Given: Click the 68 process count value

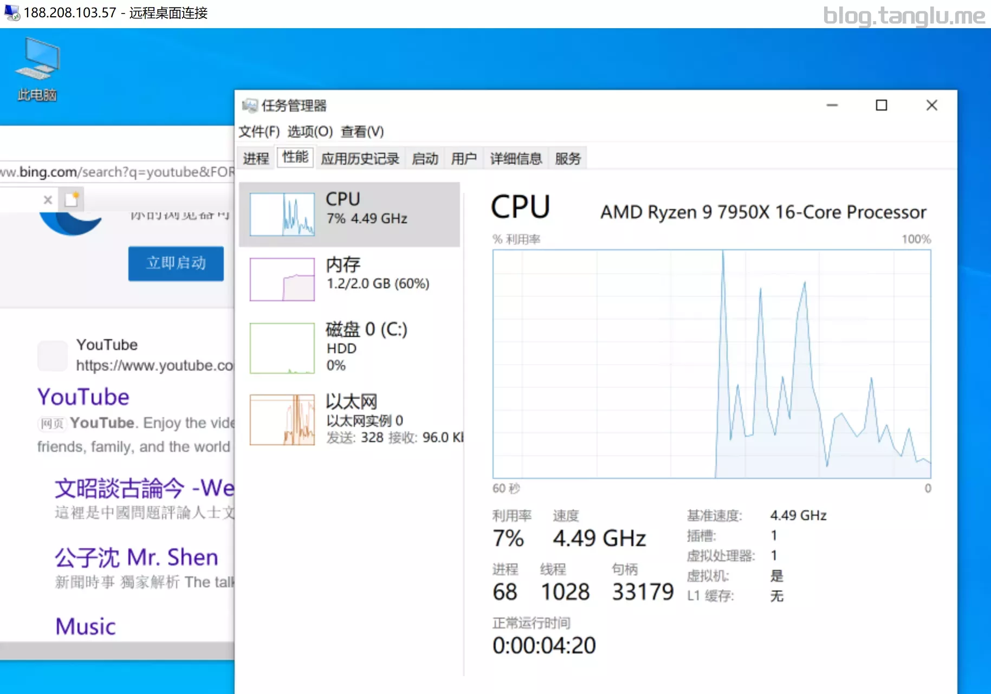Looking at the screenshot, I should pyautogui.click(x=504, y=592).
